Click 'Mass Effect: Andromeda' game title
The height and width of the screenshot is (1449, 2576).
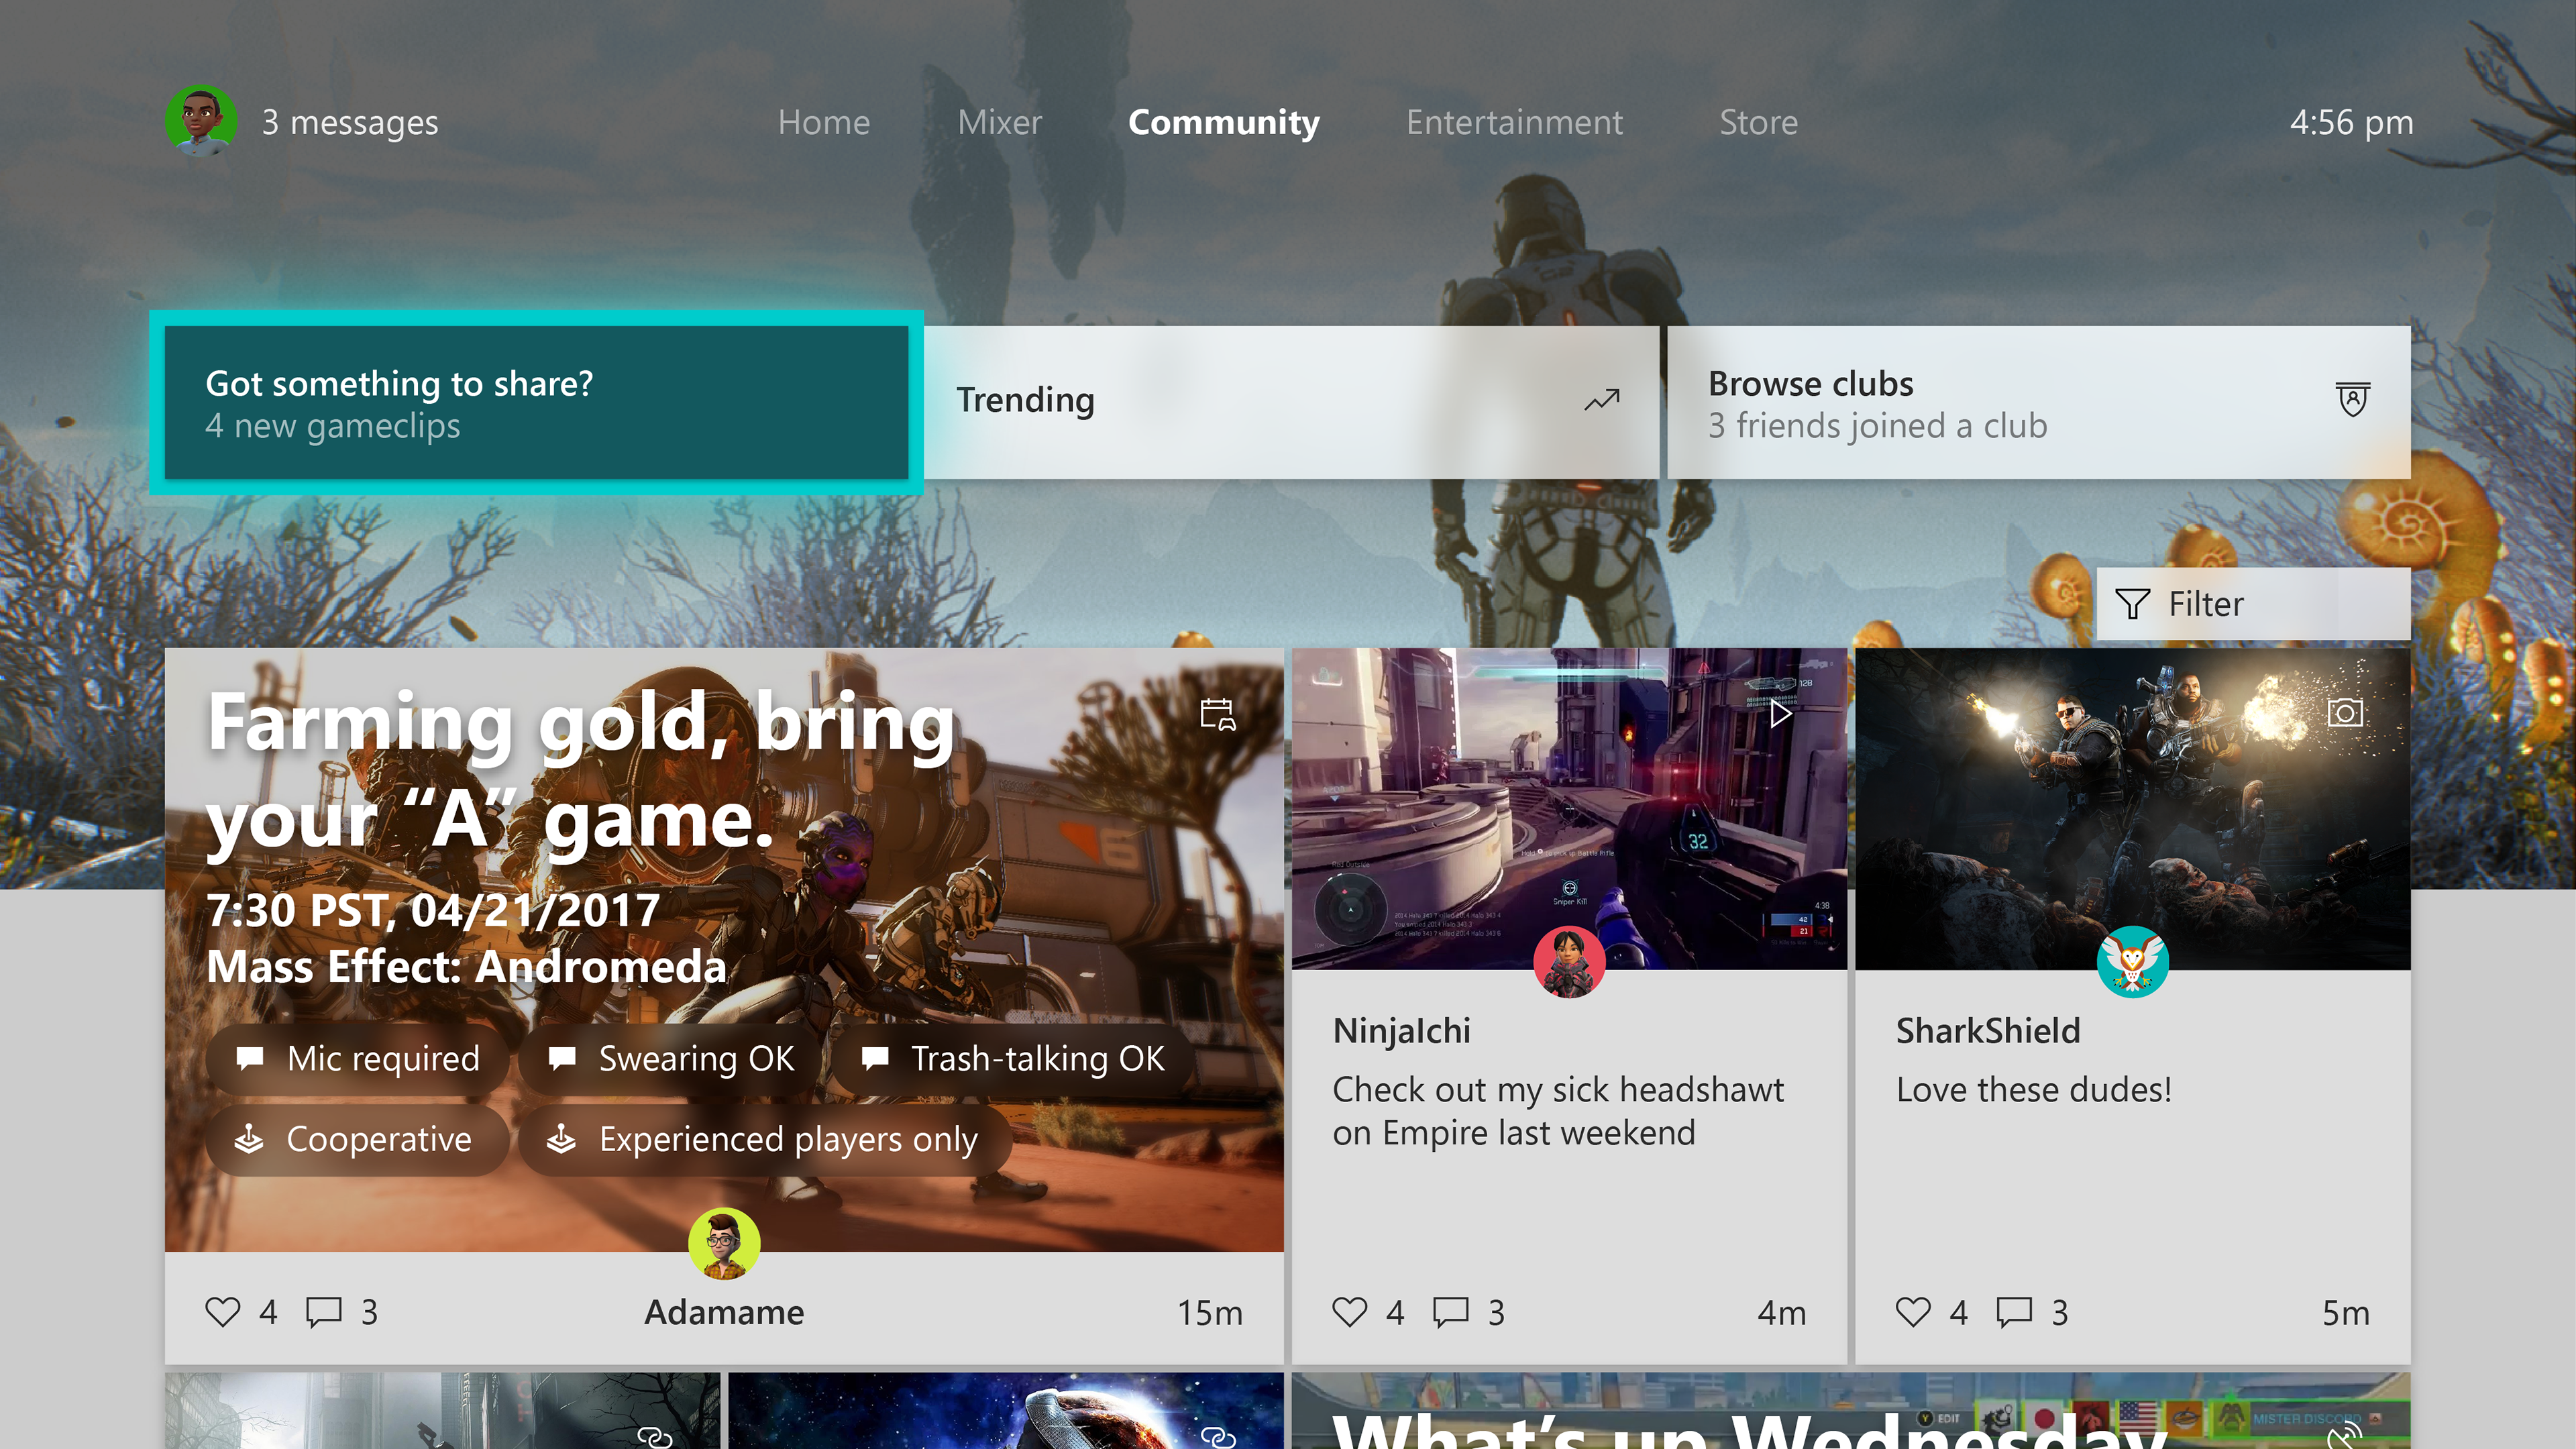466,966
